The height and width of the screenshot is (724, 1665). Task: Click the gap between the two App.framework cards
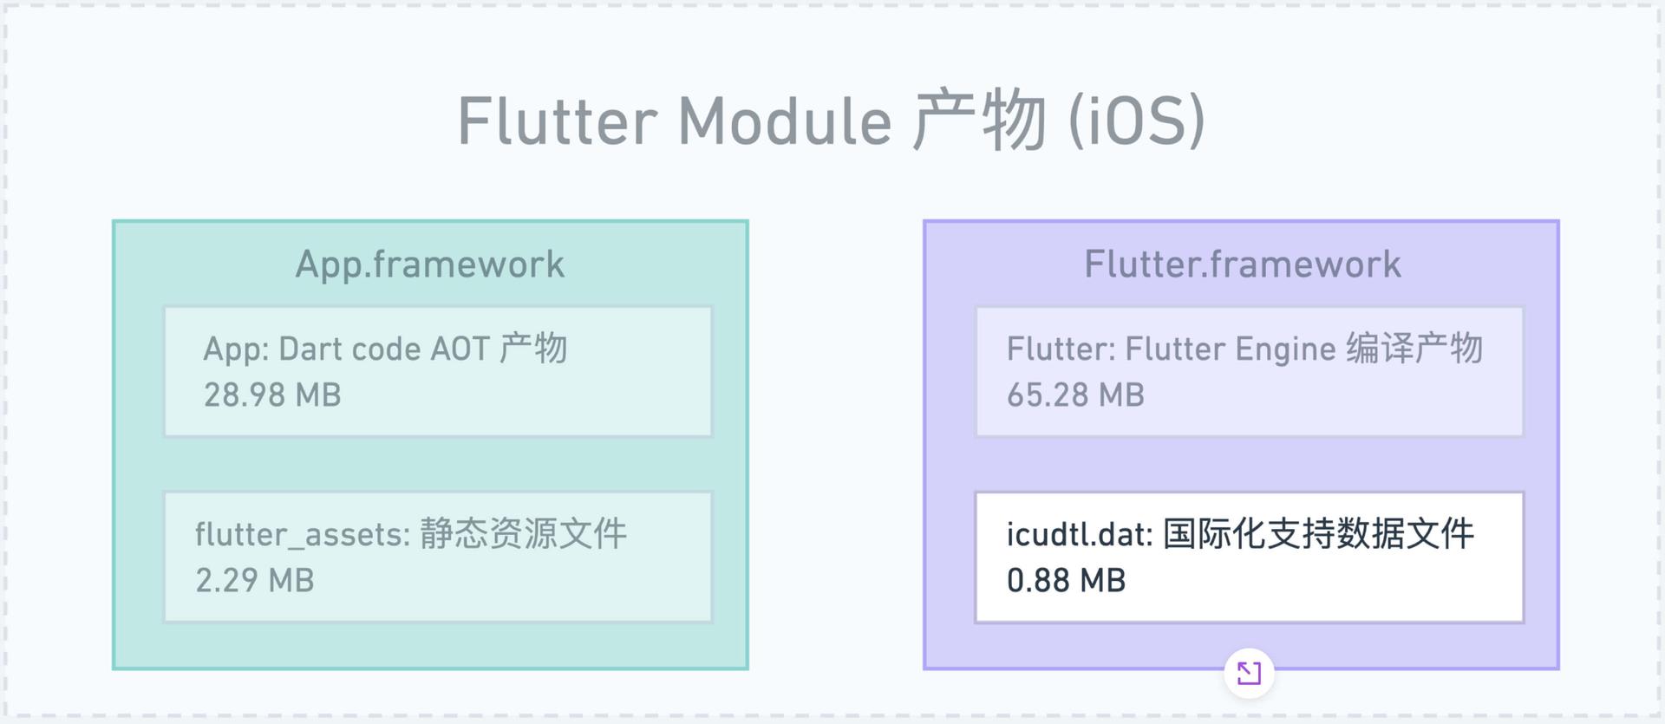pos(438,464)
